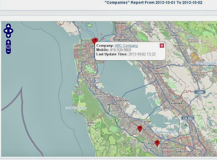Click the South San Francisco label
Viewport: 217px width, 160px height.
pyautogui.click(x=94, y=77)
